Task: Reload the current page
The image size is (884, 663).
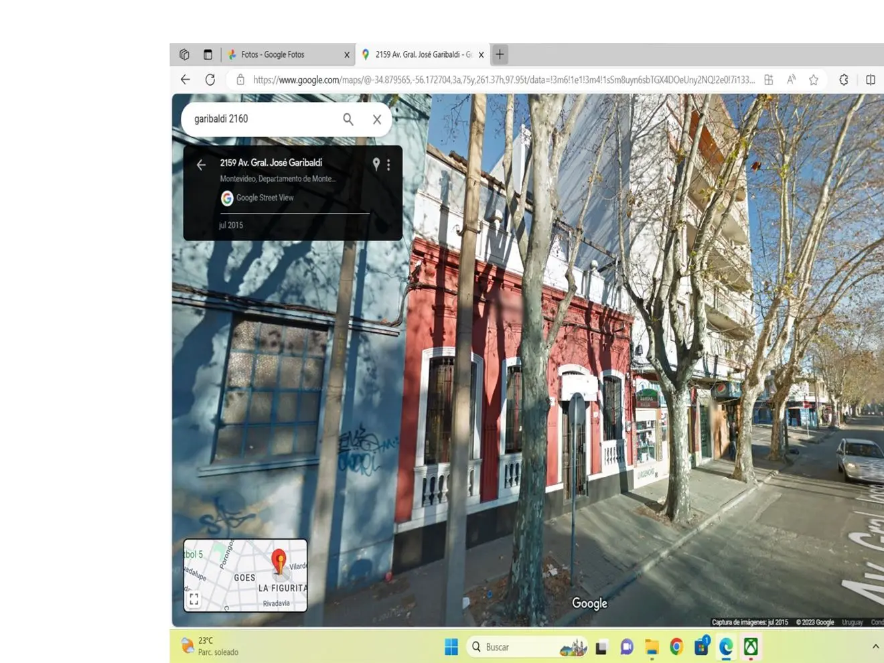Action: (210, 80)
